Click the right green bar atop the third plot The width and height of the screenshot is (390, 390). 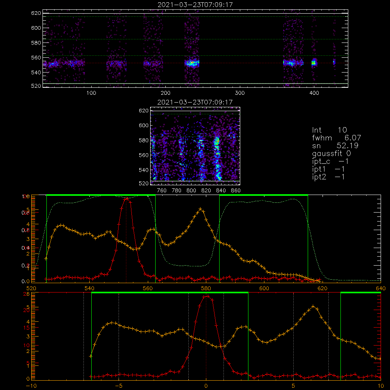[264, 195]
